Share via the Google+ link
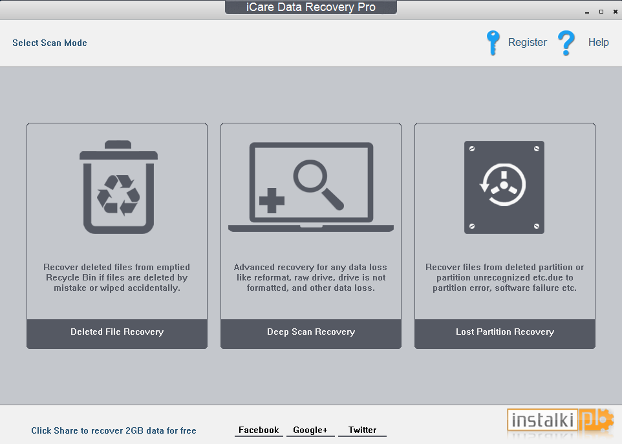Viewport: 622px width, 444px height. coord(310,430)
